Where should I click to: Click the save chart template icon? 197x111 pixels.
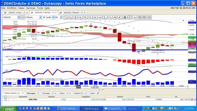pyautogui.click(x=144, y=17)
